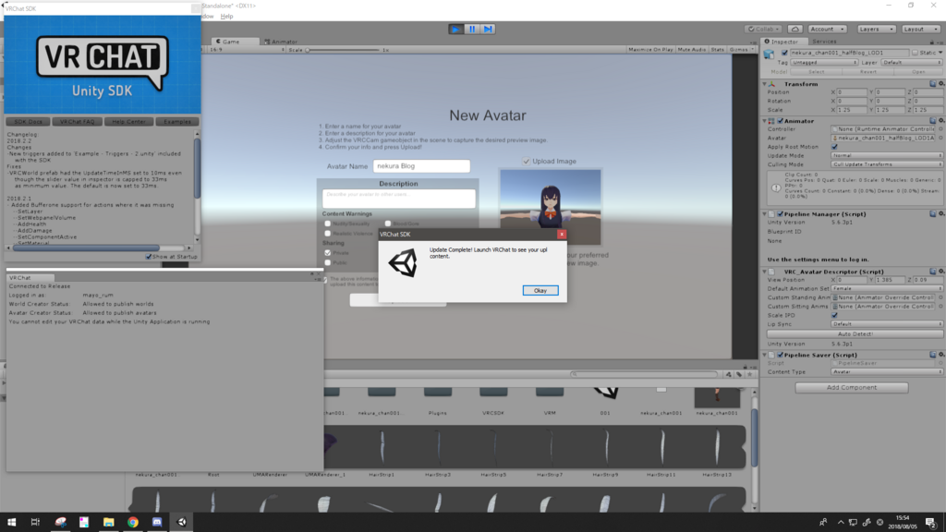
Task: Click the Add Component button
Action: [x=851, y=387]
